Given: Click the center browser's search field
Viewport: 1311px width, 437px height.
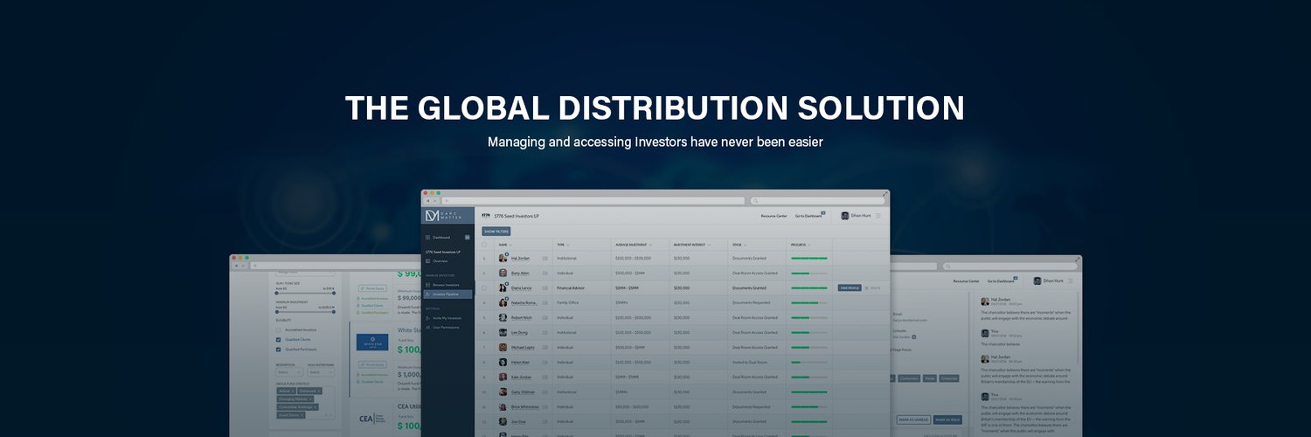Looking at the screenshot, I should coord(817,201).
